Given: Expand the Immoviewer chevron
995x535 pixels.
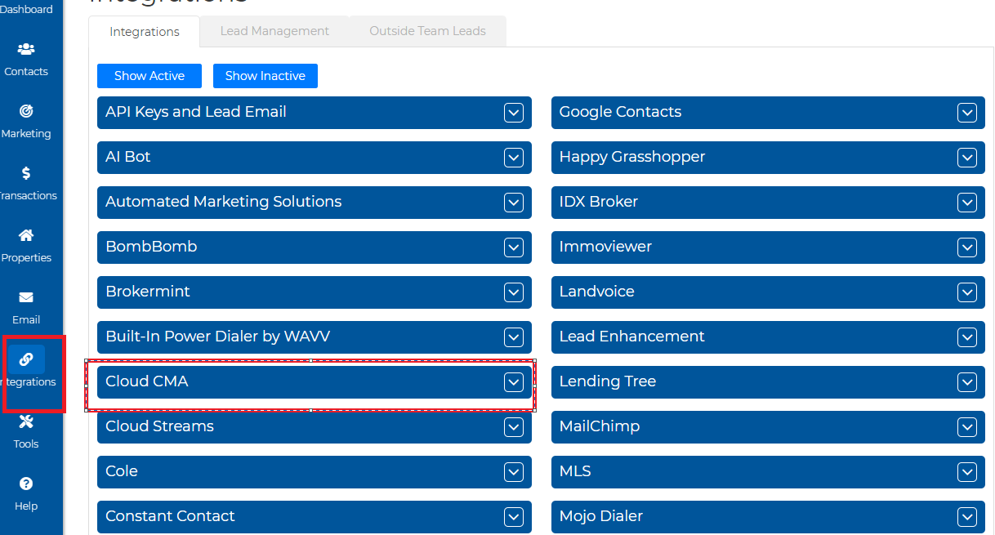Looking at the screenshot, I should point(967,247).
